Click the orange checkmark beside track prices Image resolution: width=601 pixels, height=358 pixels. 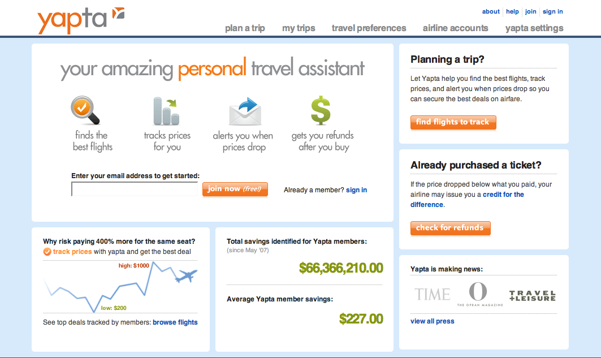coord(47,252)
